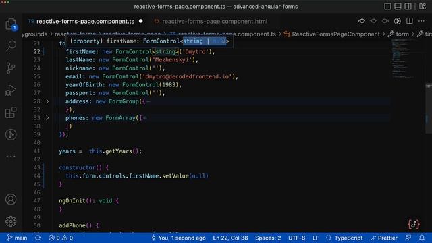Click ngOnInit method name
432x243 pixels.
(72, 200)
